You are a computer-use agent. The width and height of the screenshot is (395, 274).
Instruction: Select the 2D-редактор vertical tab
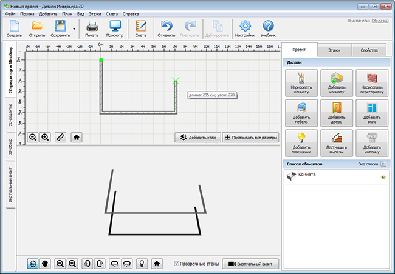10,115
